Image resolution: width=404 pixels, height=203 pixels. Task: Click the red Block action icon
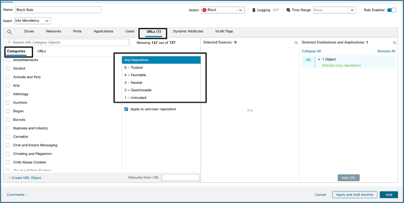(205, 10)
